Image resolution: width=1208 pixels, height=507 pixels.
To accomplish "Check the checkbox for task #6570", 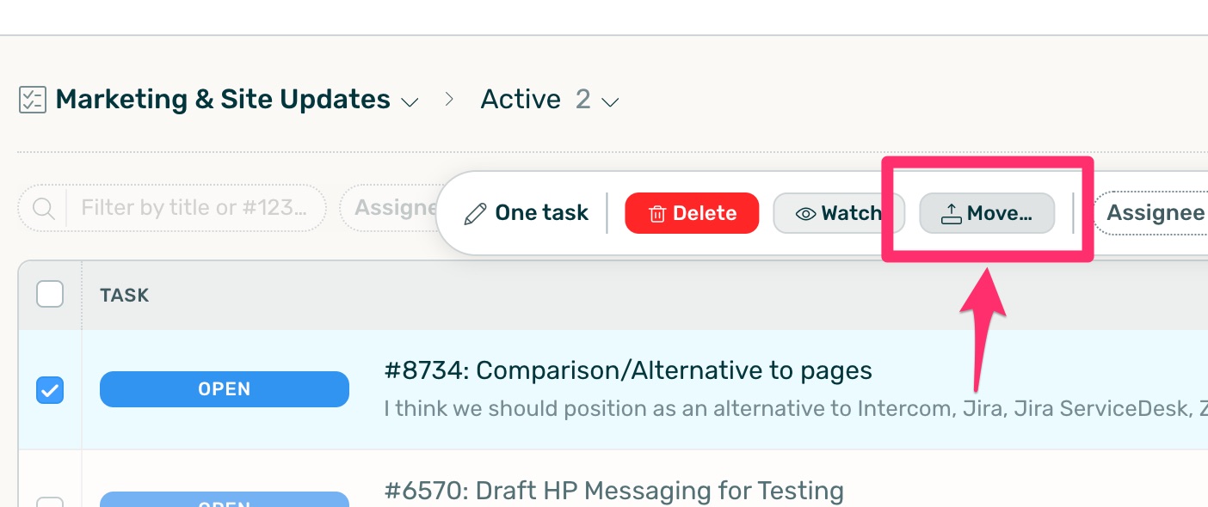I will [50, 502].
